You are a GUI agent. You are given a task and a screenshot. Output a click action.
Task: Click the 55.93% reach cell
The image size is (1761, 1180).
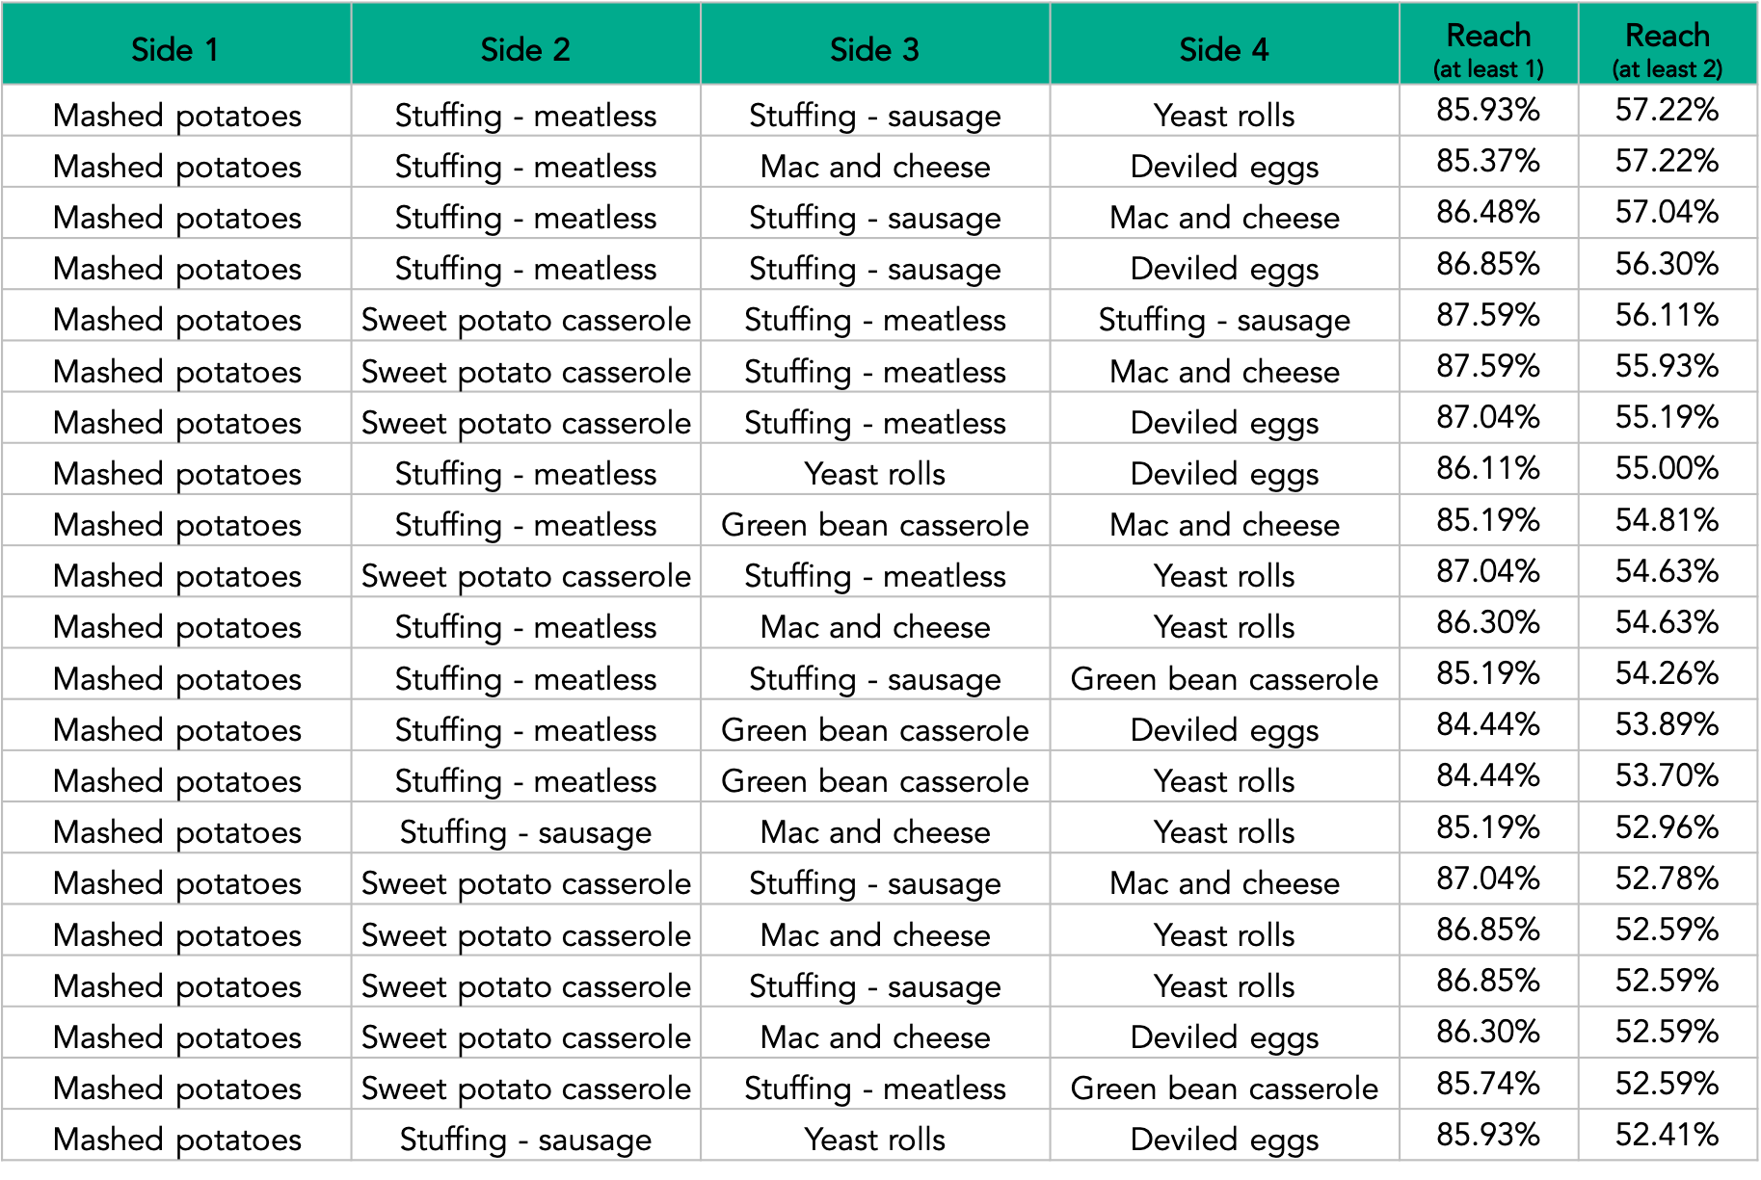pyautogui.click(x=1668, y=366)
